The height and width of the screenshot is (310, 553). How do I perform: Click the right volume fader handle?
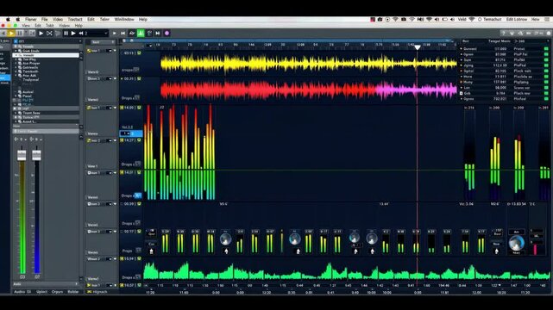click(36, 155)
